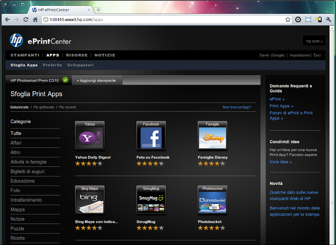Select Attività in famiglia category
The image size is (336, 245).
coord(29,162)
